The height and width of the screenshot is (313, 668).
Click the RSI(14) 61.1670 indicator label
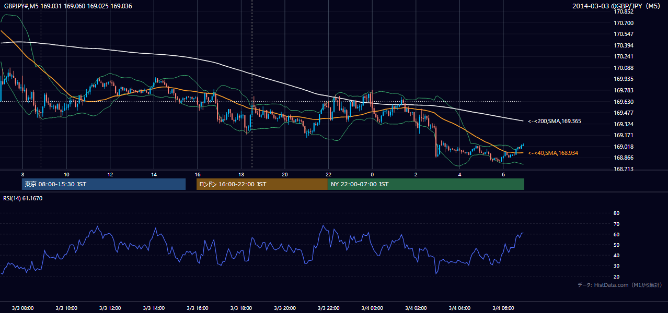(23, 198)
